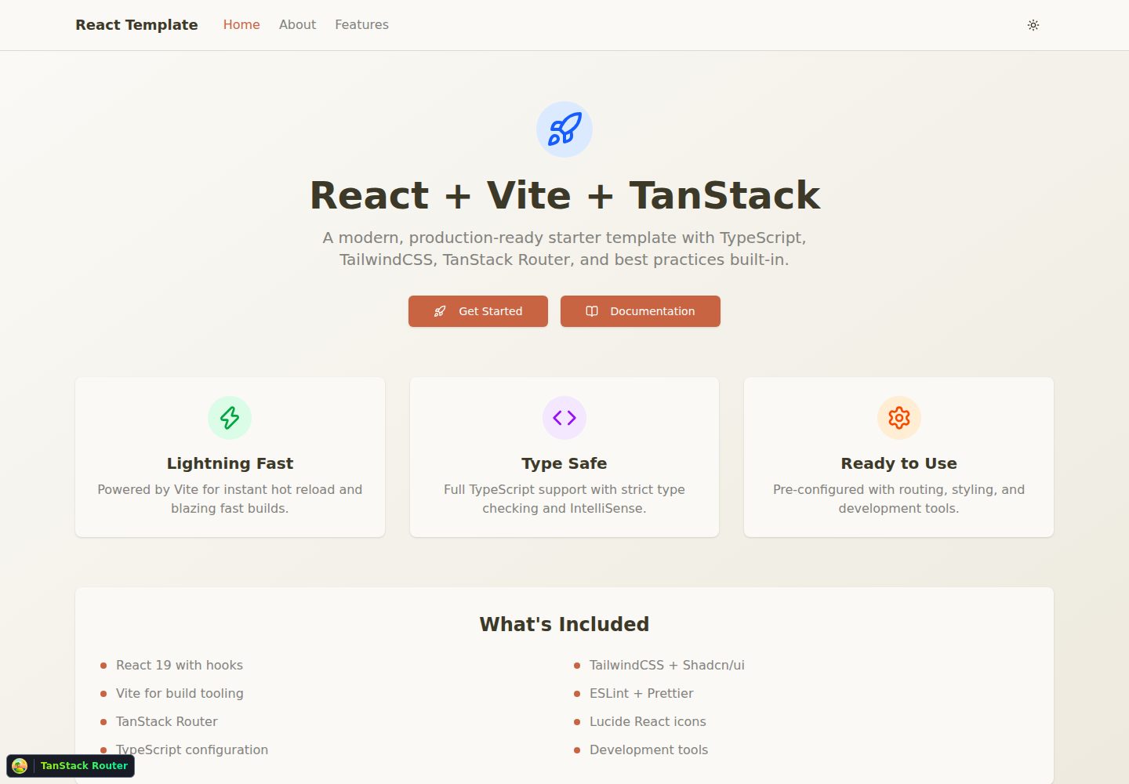Click the blue rocket hero icon
The image size is (1129, 784).
pos(564,129)
